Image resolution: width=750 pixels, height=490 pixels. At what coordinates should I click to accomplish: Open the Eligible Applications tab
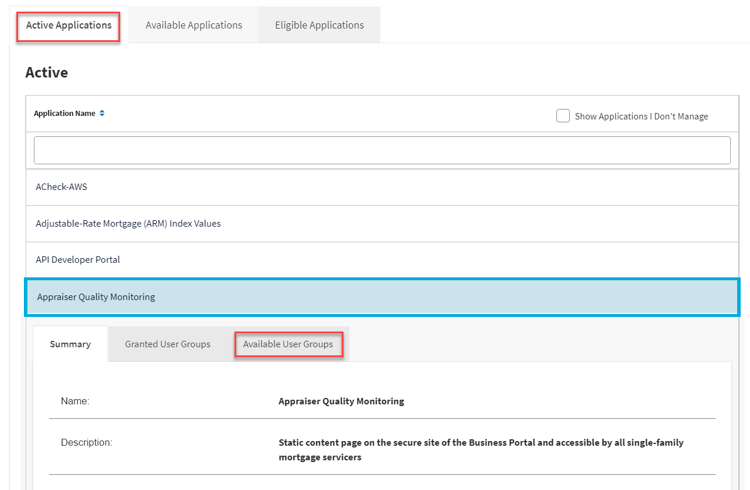pyautogui.click(x=318, y=24)
